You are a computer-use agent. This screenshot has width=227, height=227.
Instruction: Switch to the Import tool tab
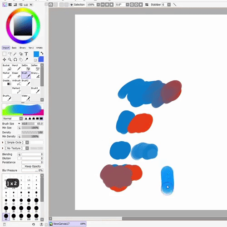6,48
